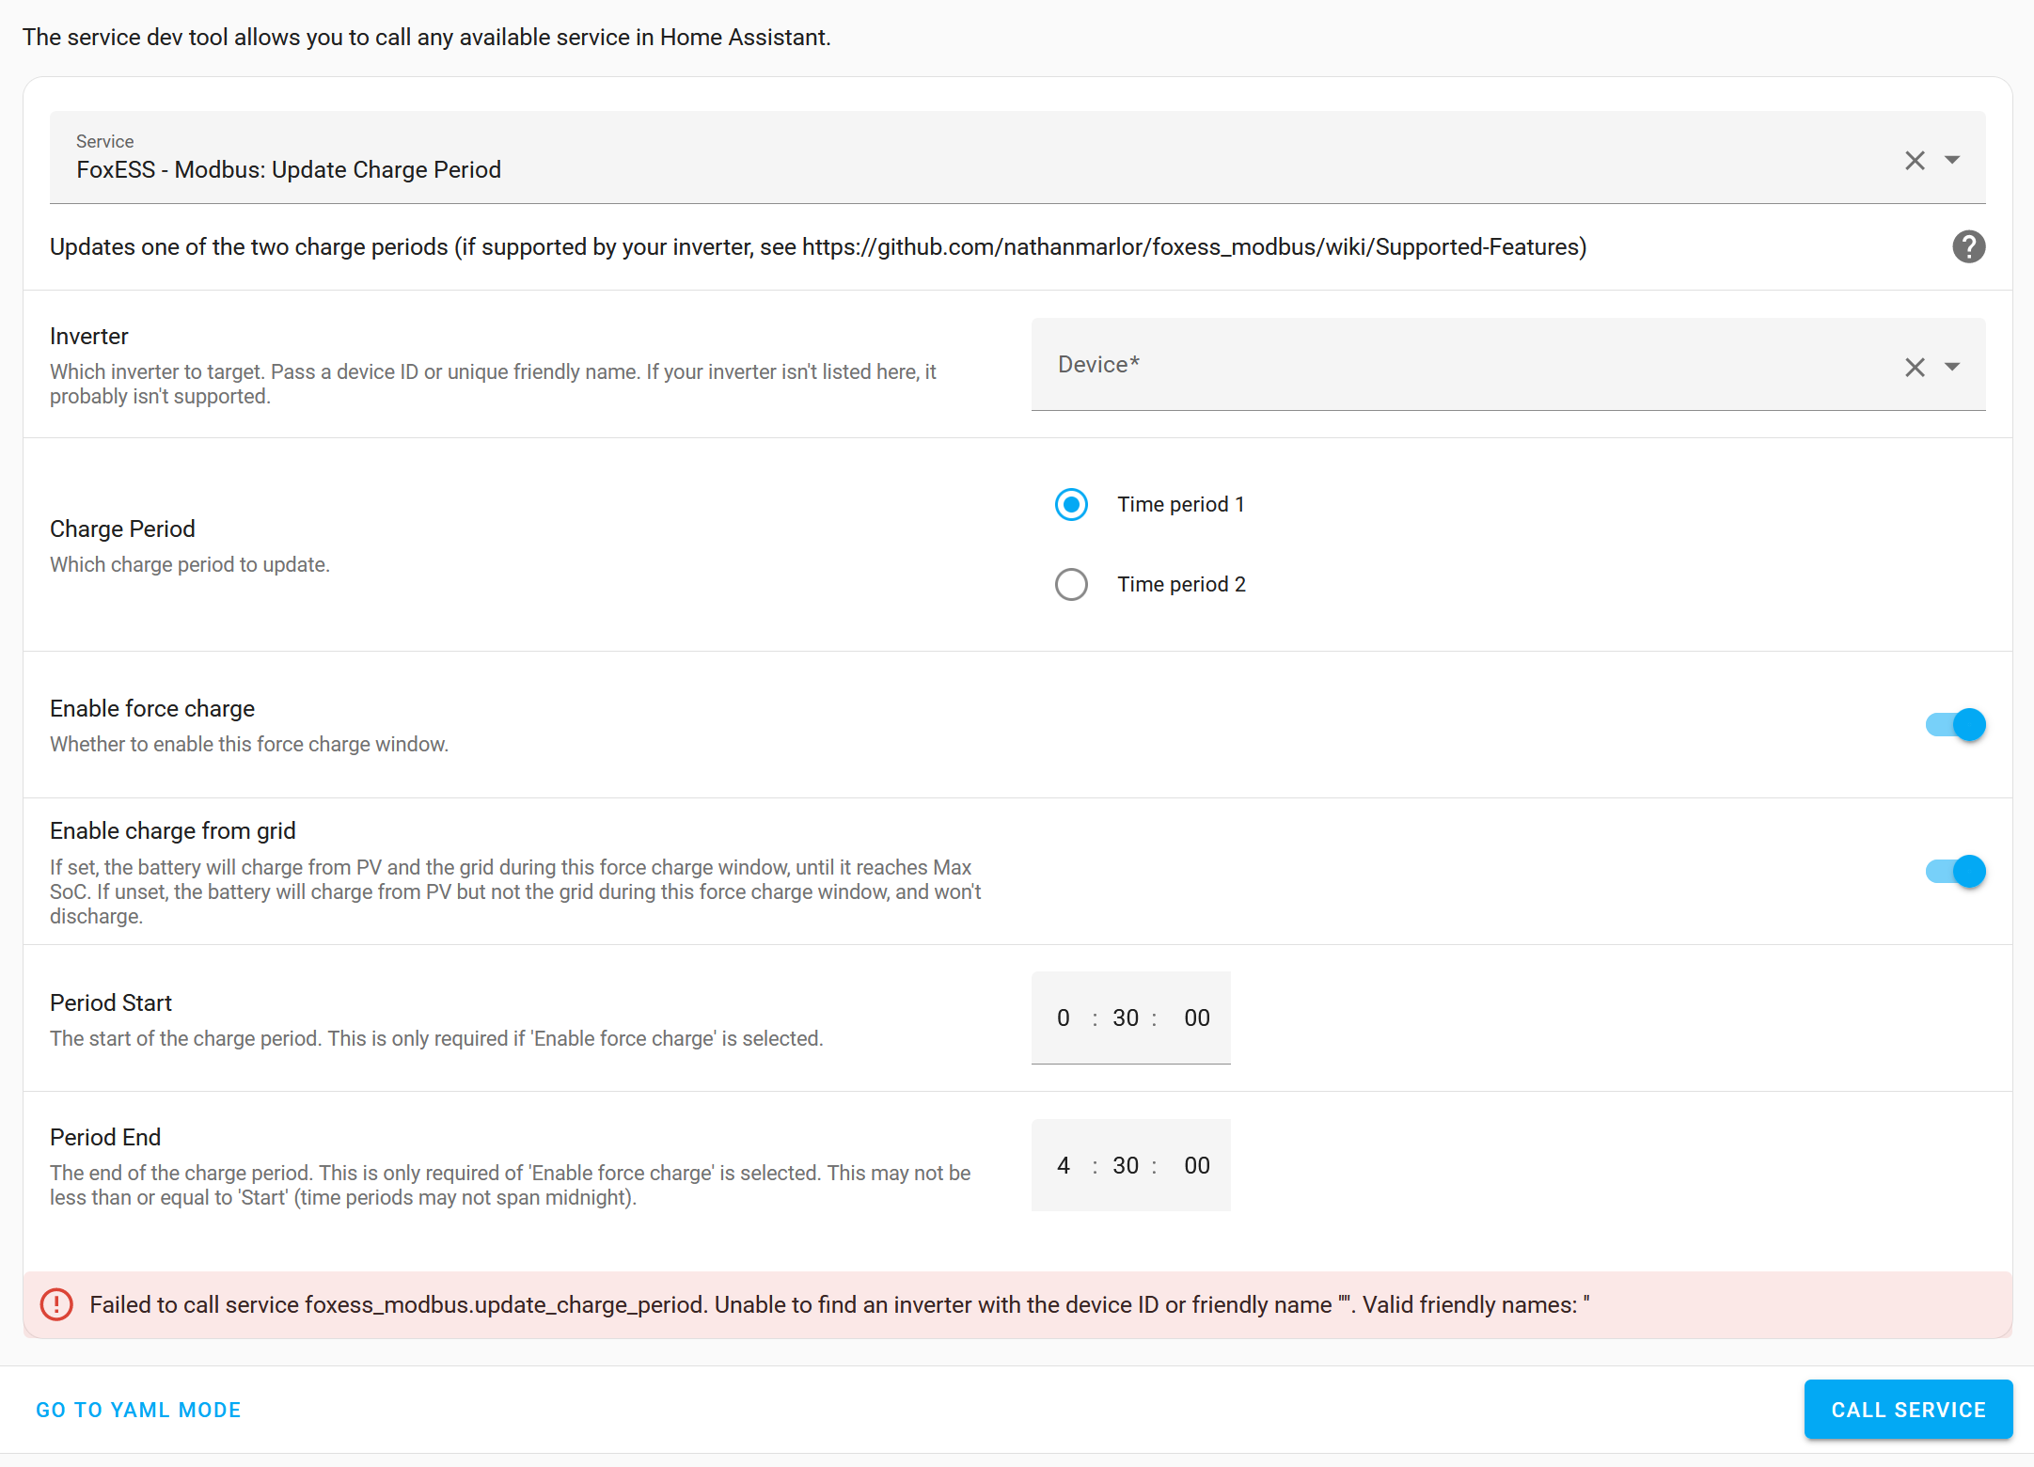Image resolution: width=2034 pixels, height=1467 pixels.
Task: Open the help tooltip for Update Charge Period
Action: tap(1968, 246)
